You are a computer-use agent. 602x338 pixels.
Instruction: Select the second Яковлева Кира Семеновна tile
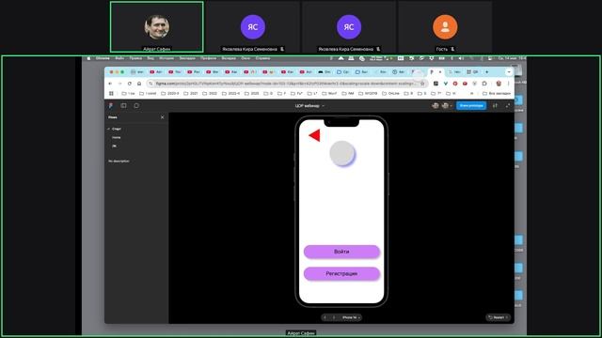(349, 27)
